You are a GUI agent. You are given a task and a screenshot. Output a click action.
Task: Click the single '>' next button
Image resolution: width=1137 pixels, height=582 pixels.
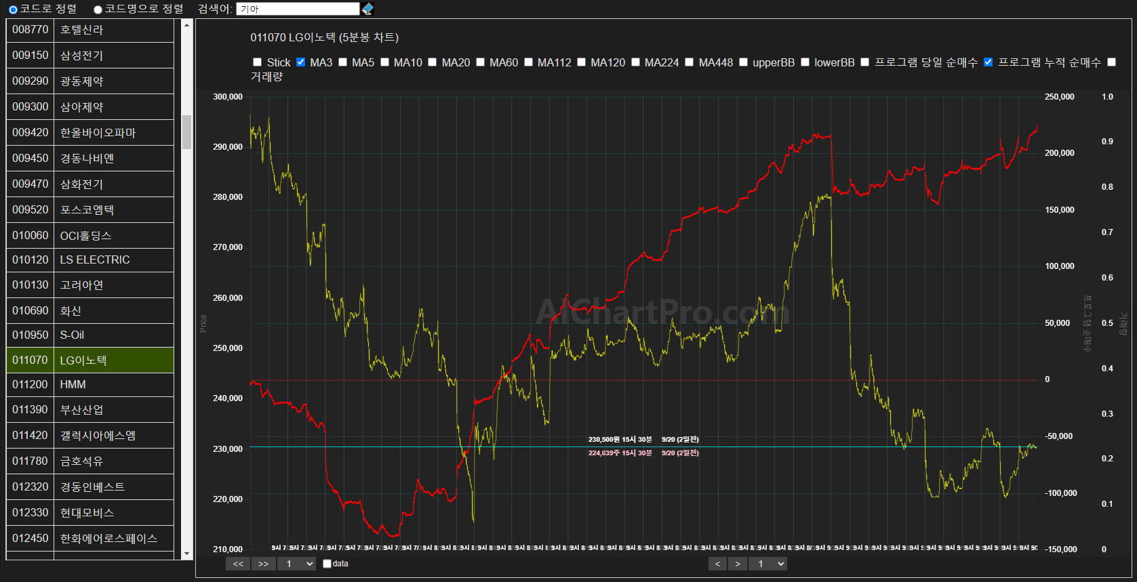pos(738,564)
